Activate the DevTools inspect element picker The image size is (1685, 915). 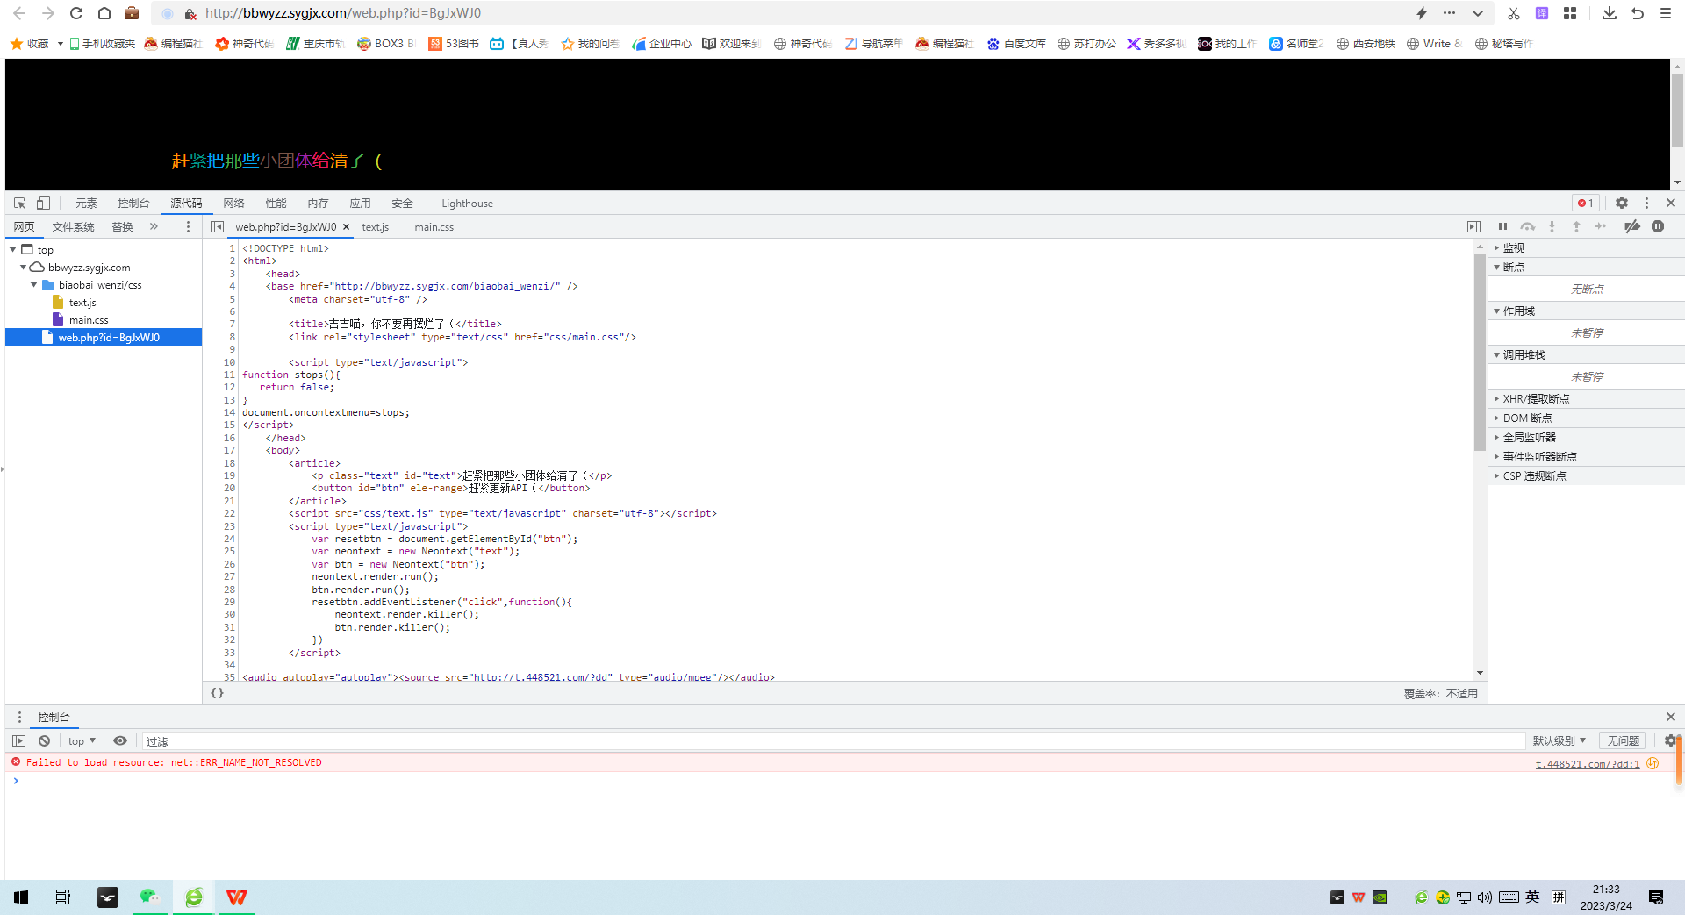[x=19, y=203]
